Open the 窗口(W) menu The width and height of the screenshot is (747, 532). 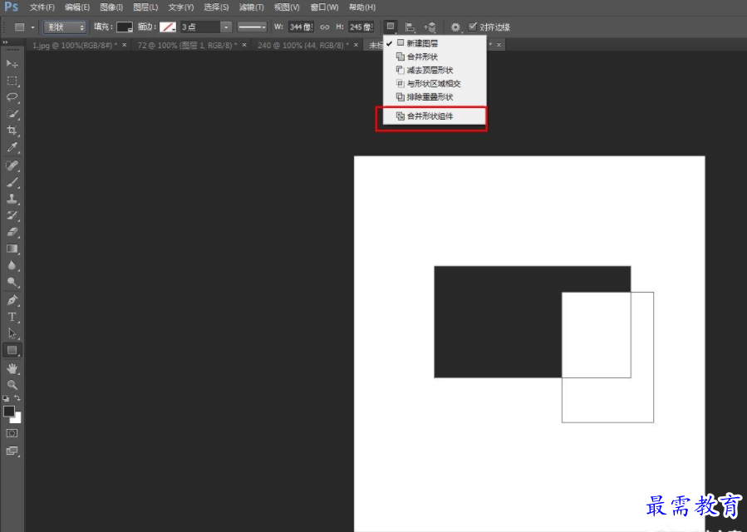324,7
